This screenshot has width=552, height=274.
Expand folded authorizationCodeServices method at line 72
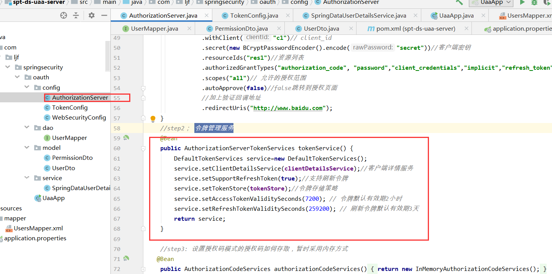click(143, 269)
